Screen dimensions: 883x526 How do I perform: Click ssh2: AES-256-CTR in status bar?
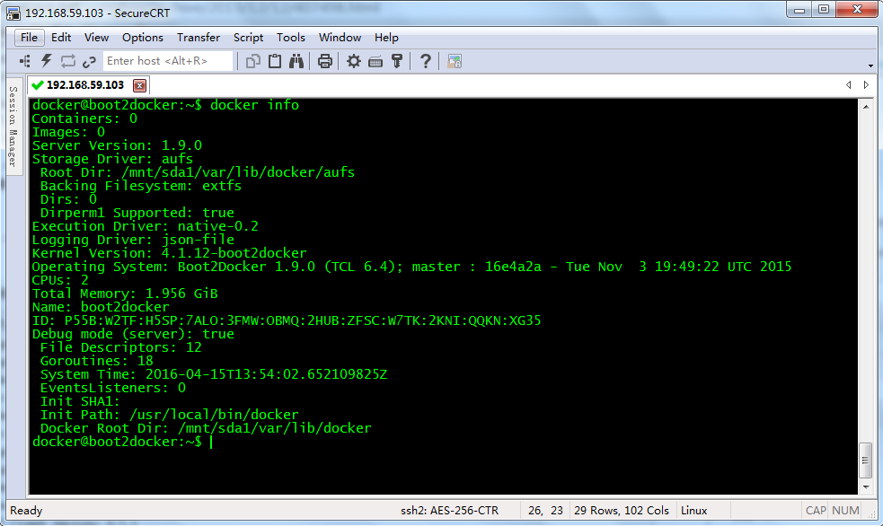click(x=449, y=510)
